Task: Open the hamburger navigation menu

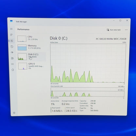Action: (x=11, y=29)
